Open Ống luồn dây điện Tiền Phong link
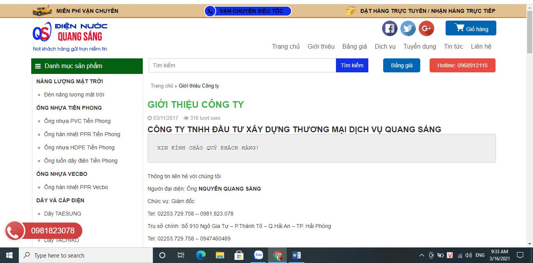The width and height of the screenshot is (533, 263). point(81,161)
